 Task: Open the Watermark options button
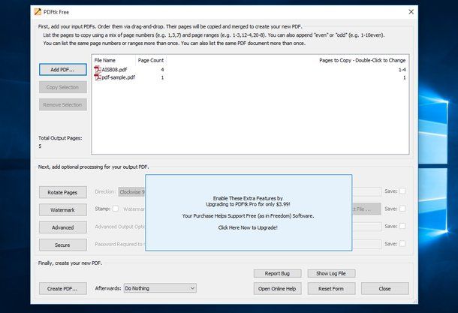[x=62, y=210]
